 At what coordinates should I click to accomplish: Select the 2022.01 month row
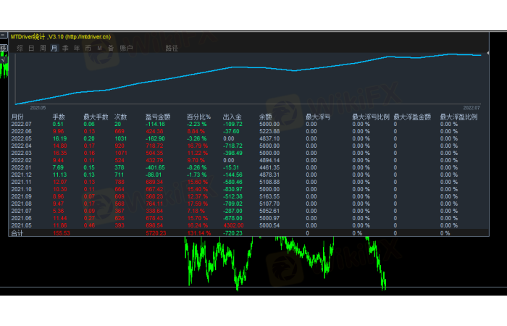(248, 167)
